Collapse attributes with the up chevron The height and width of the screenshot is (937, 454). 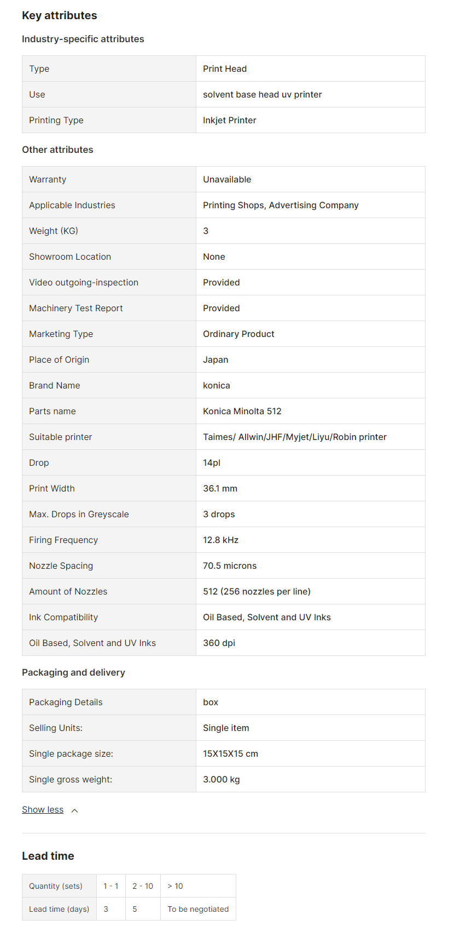point(75,810)
